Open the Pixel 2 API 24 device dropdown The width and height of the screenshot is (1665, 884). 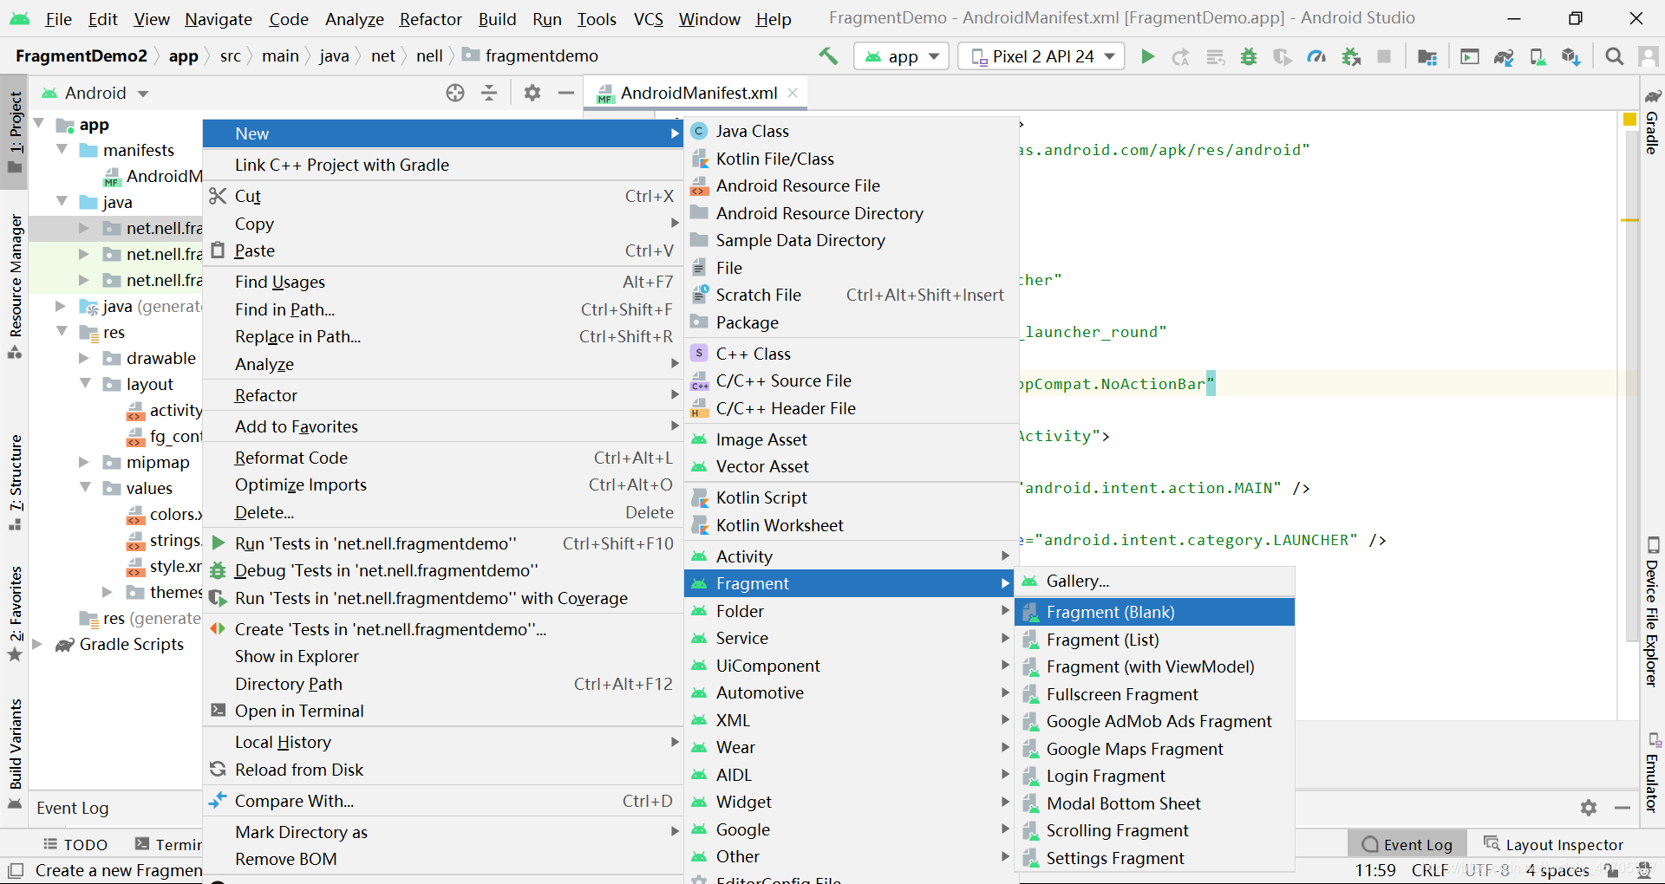click(1041, 56)
